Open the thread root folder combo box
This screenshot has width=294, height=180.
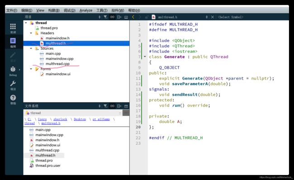point(73,113)
